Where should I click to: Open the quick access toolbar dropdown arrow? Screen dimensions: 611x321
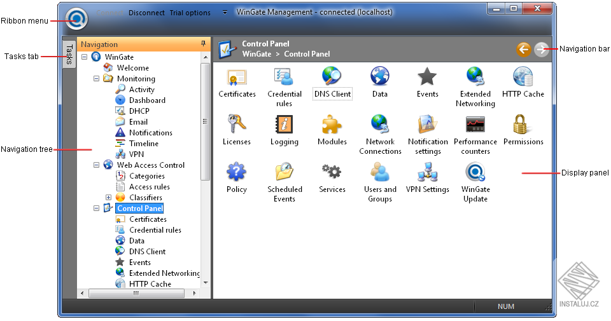[x=225, y=13]
